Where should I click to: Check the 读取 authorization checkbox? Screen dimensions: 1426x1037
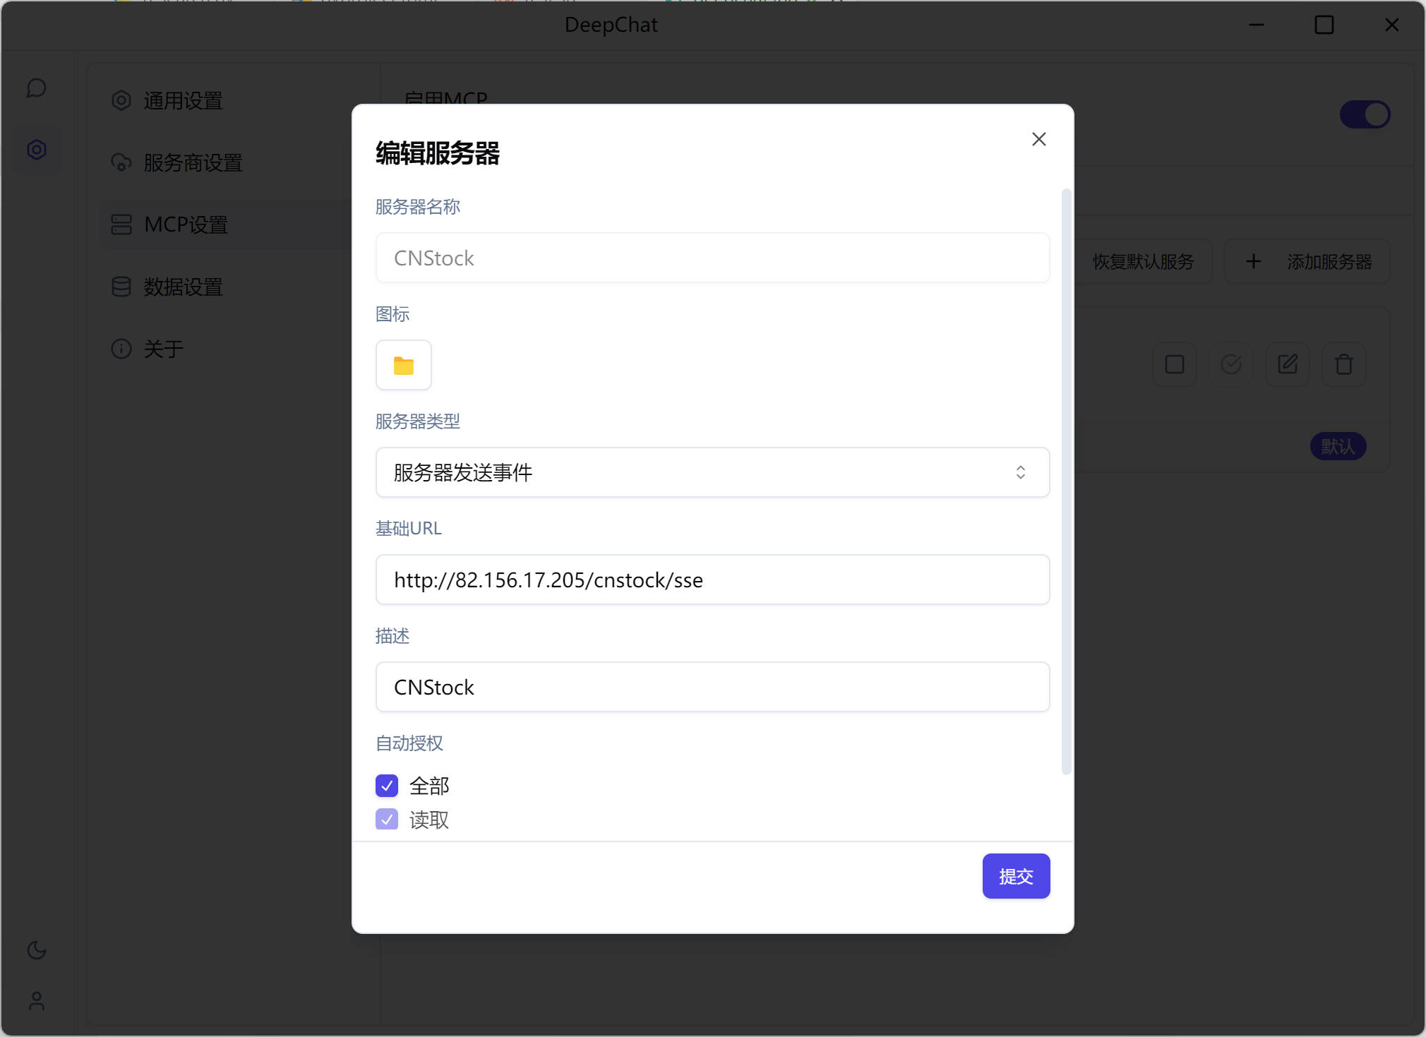[385, 819]
